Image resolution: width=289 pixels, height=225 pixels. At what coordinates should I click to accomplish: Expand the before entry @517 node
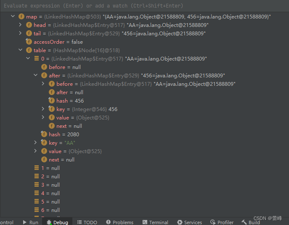(43, 84)
